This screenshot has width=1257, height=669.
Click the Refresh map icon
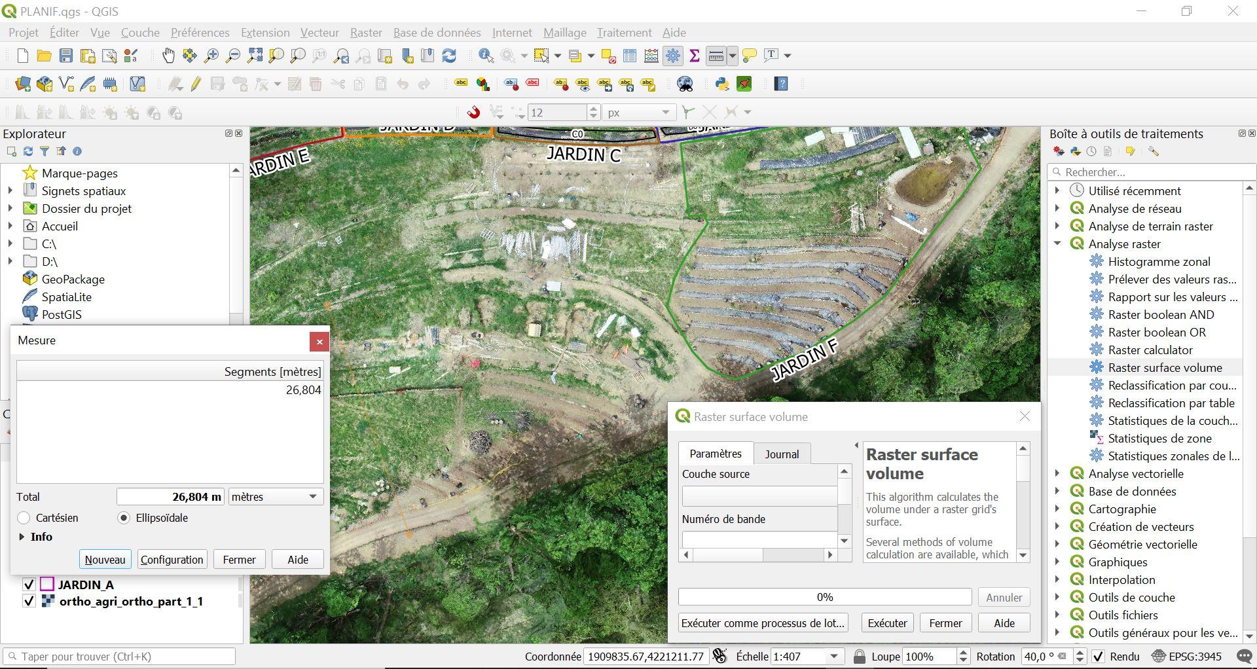point(449,56)
